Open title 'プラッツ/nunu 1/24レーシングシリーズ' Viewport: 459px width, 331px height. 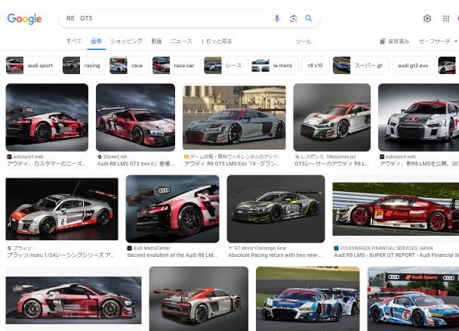pyautogui.click(x=61, y=255)
